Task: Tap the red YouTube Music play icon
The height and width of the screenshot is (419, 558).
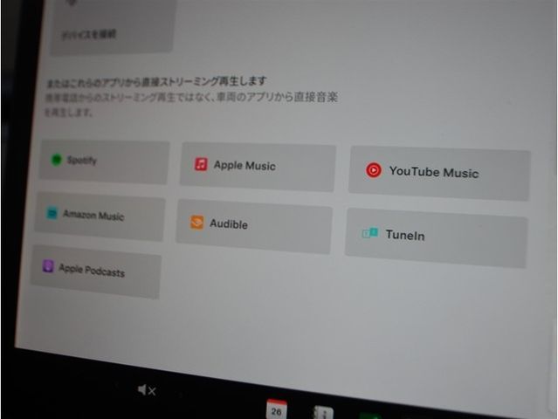Action: pyautogui.click(x=374, y=170)
